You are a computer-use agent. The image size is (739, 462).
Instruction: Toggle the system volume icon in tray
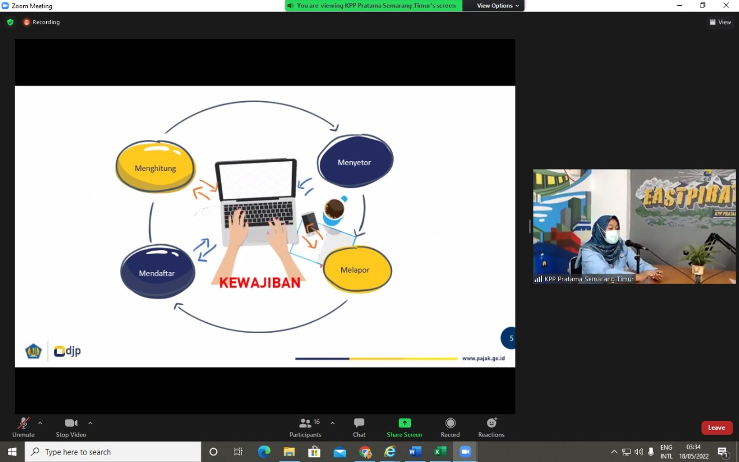639,452
